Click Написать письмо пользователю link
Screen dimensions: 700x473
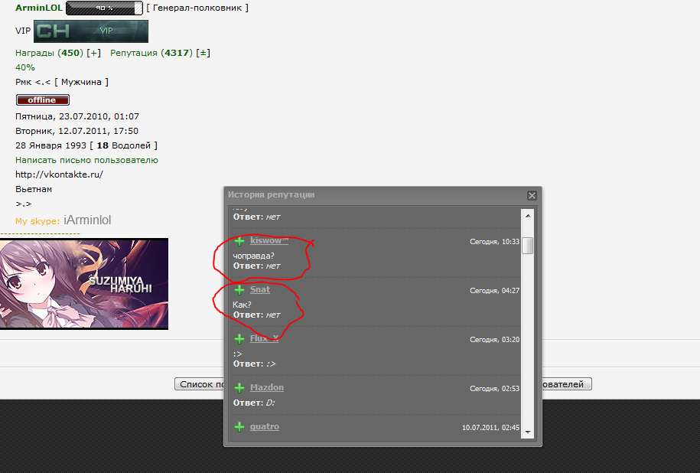point(86,160)
